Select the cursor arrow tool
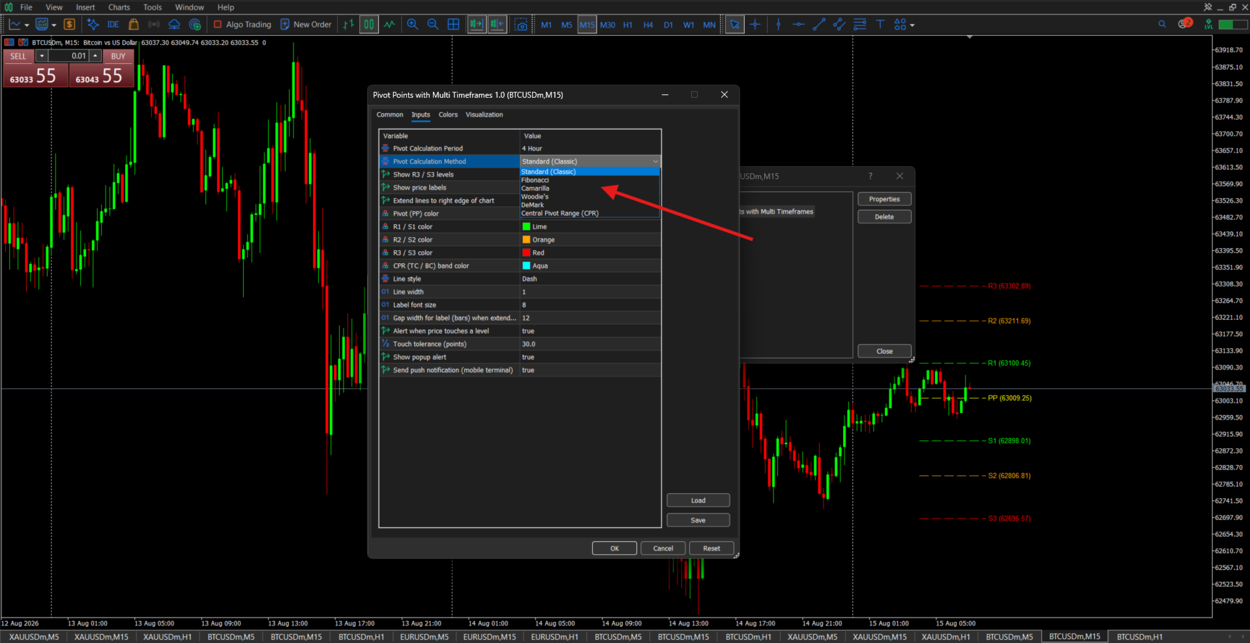 pos(735,24)
